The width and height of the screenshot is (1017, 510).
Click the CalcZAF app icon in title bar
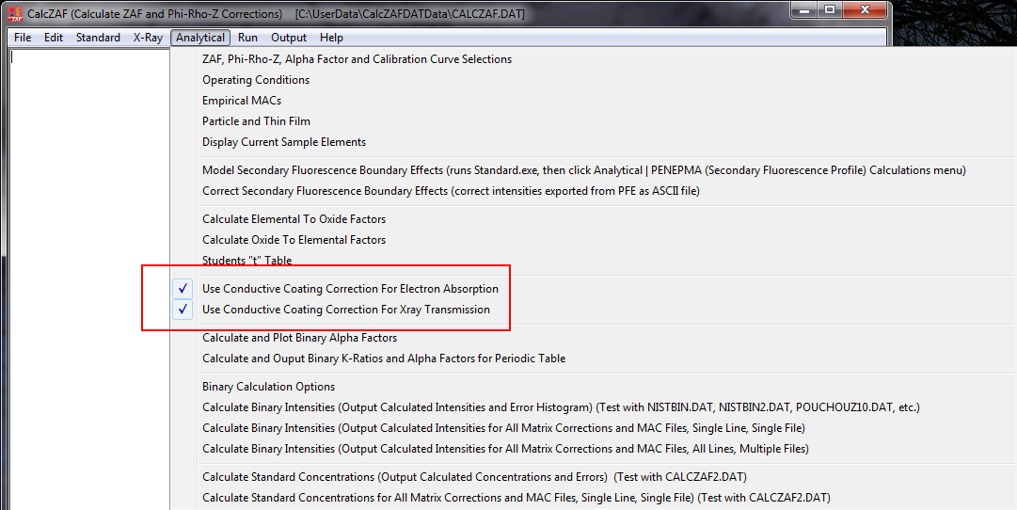14,14
